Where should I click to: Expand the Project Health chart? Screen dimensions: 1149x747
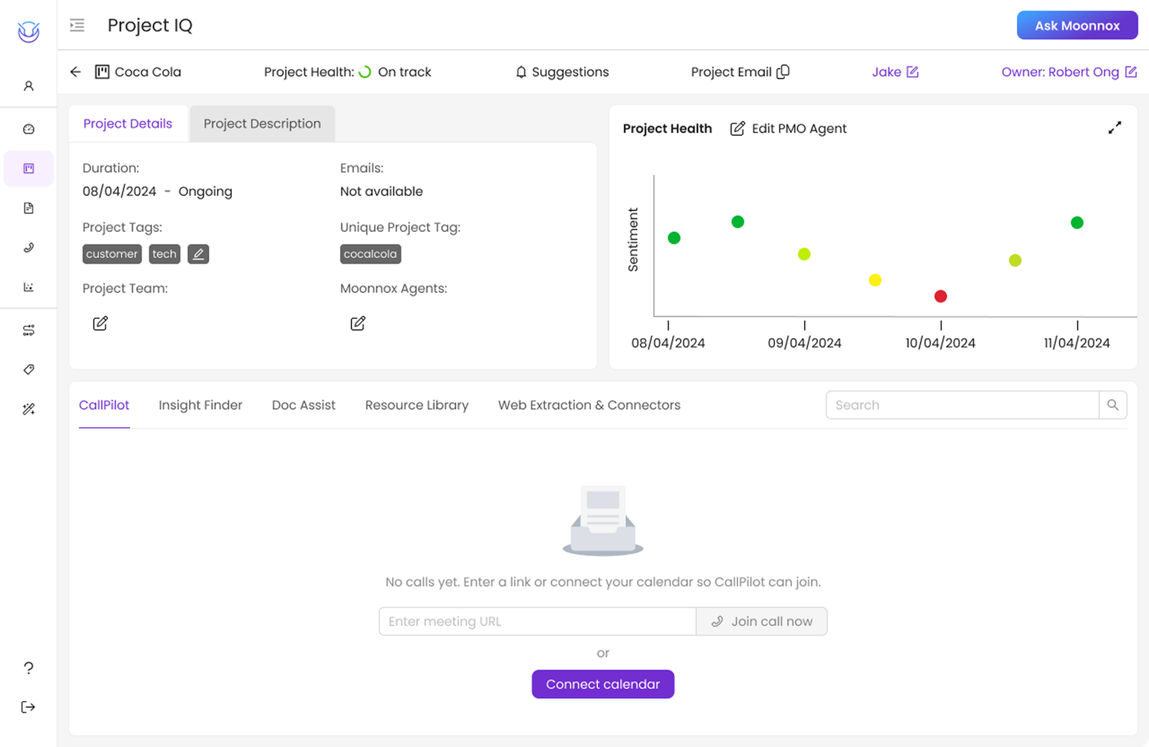[x=1115, y=128]
